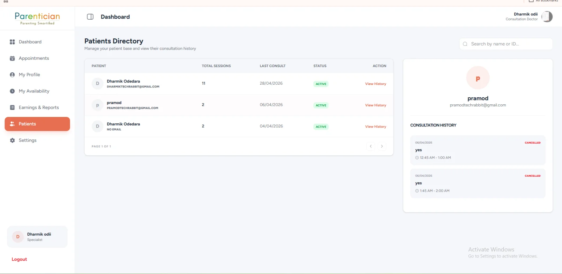This screenshot has height=274, width=562.
Task: Open the My Availability clock icon
Action: 12,91
